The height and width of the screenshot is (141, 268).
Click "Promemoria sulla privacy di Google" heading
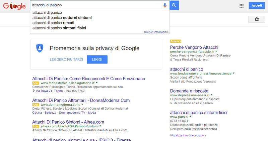94,48
